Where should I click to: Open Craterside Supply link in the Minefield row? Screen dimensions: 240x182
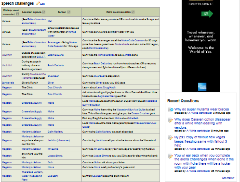point(32,118)
